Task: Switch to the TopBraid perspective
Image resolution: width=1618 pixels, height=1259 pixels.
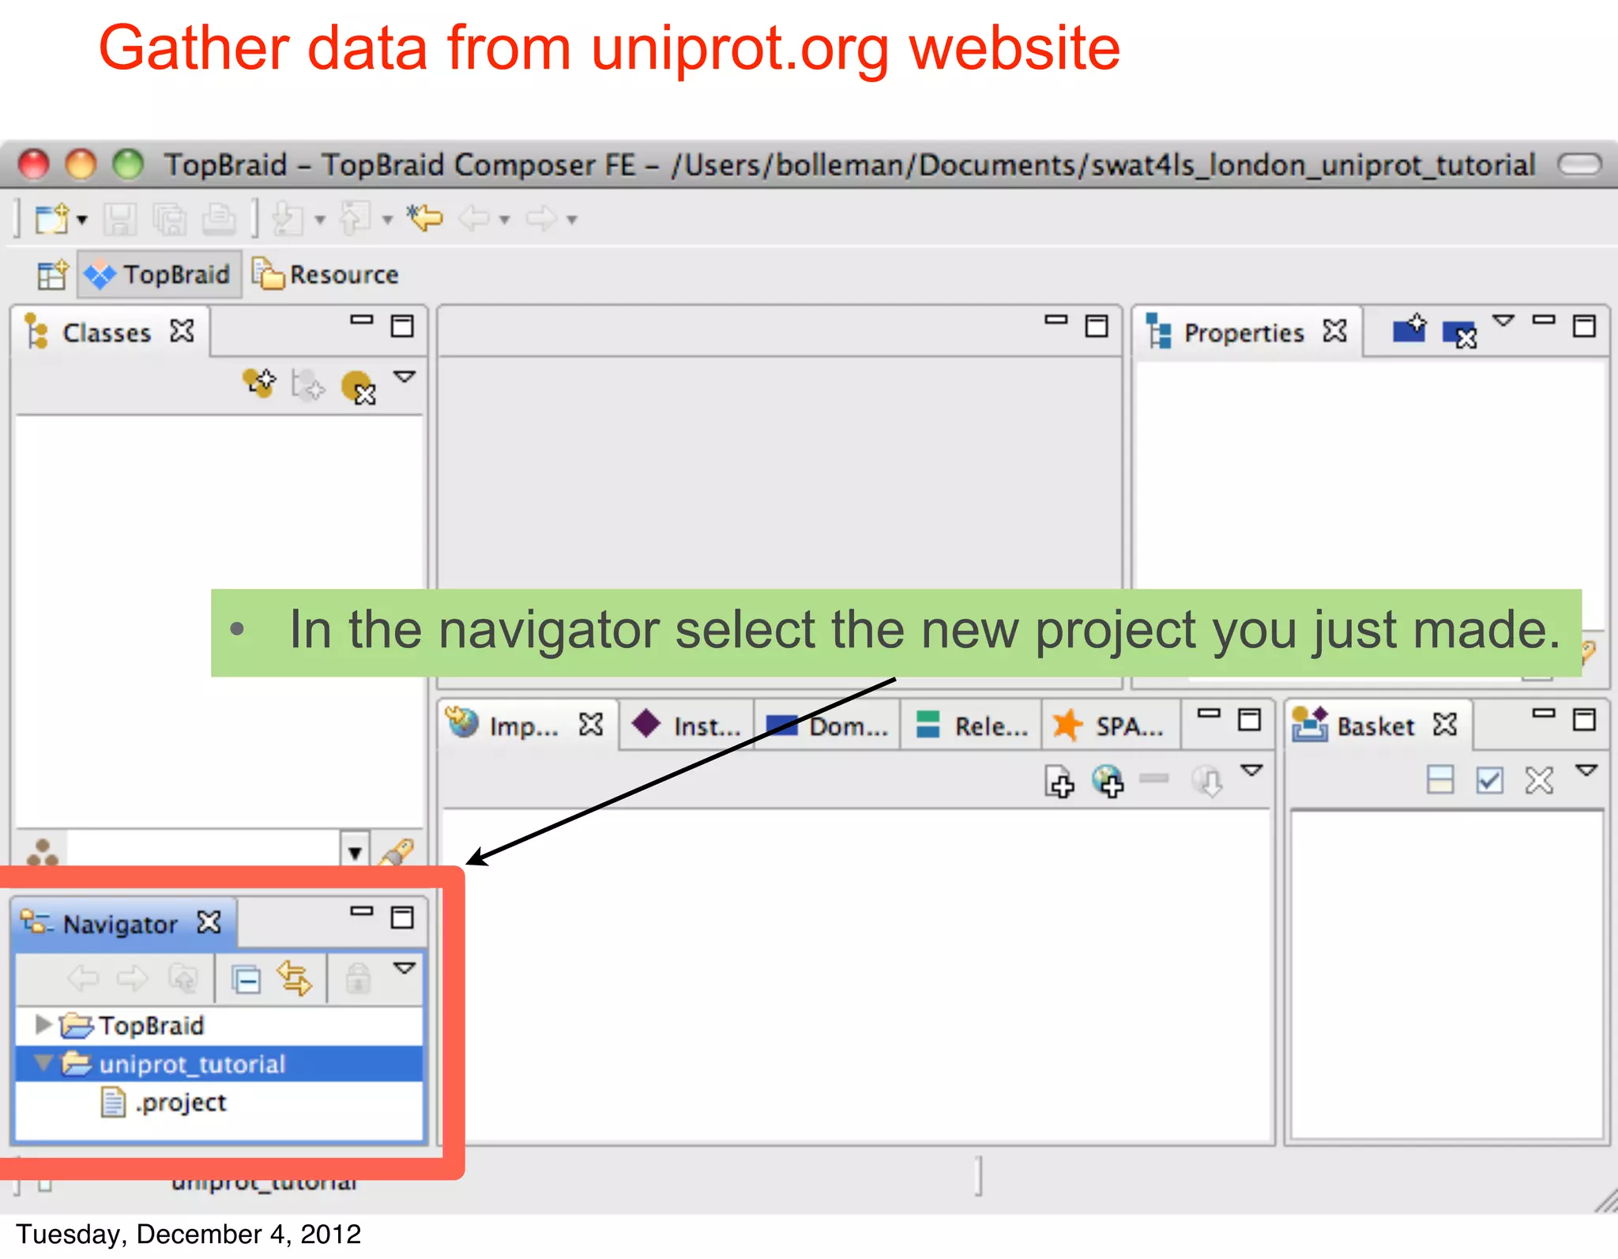Action: pos(159,274)
